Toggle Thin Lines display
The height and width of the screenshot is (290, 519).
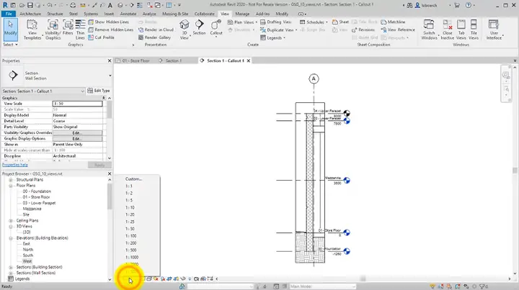[80, 30]
